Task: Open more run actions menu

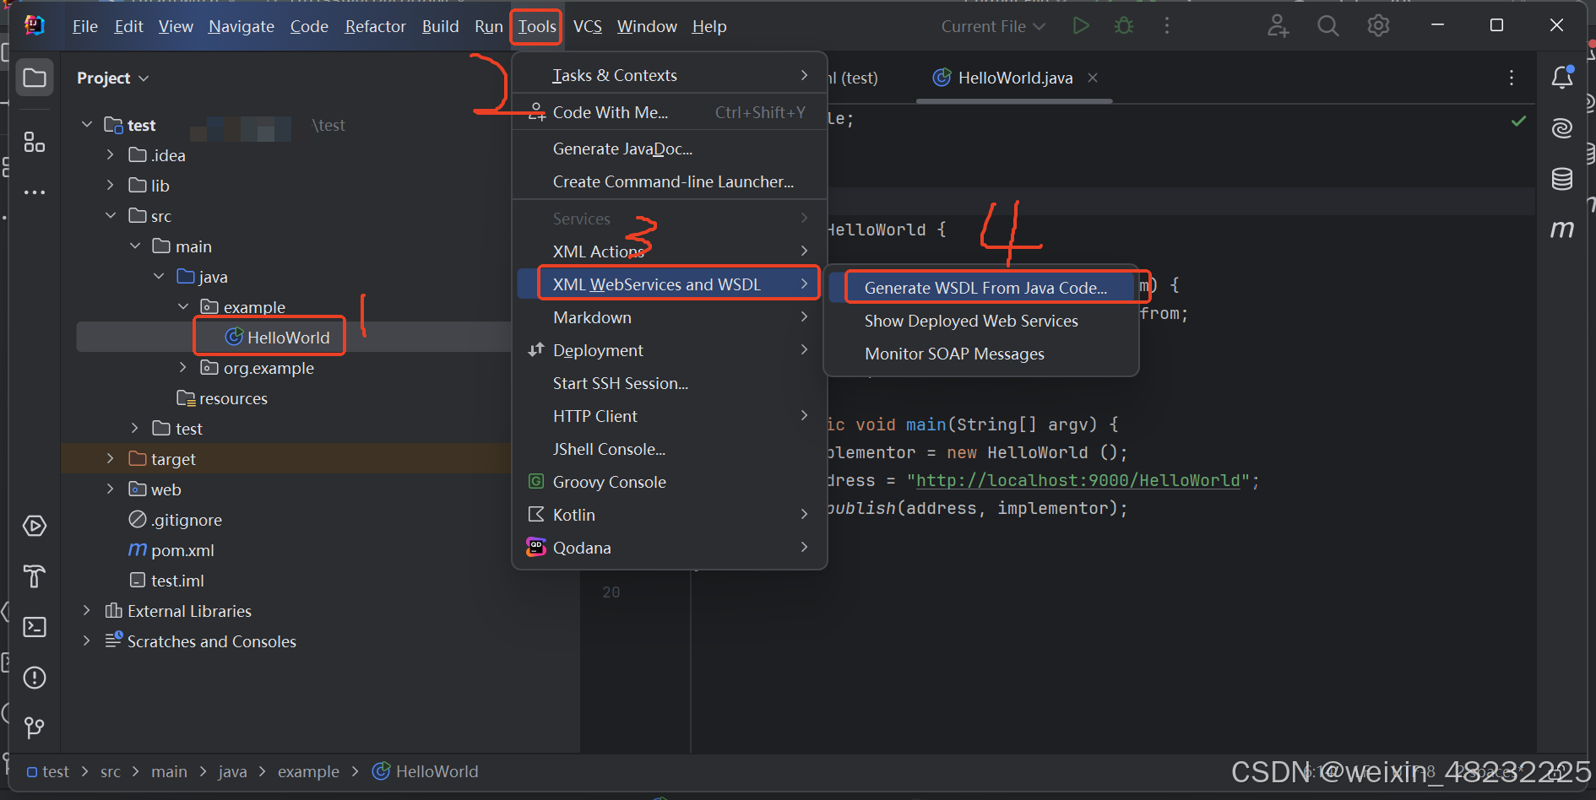Action: click(1167, 26)
